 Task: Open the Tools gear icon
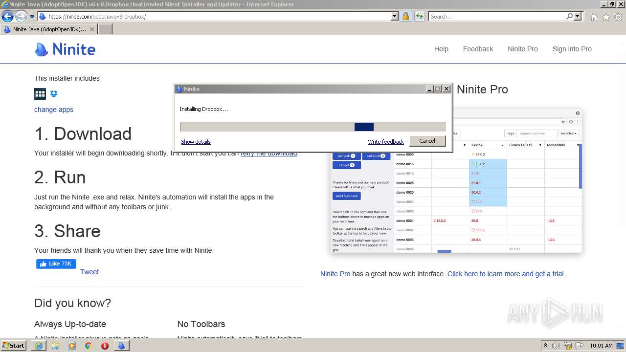[x=618, y=17]
